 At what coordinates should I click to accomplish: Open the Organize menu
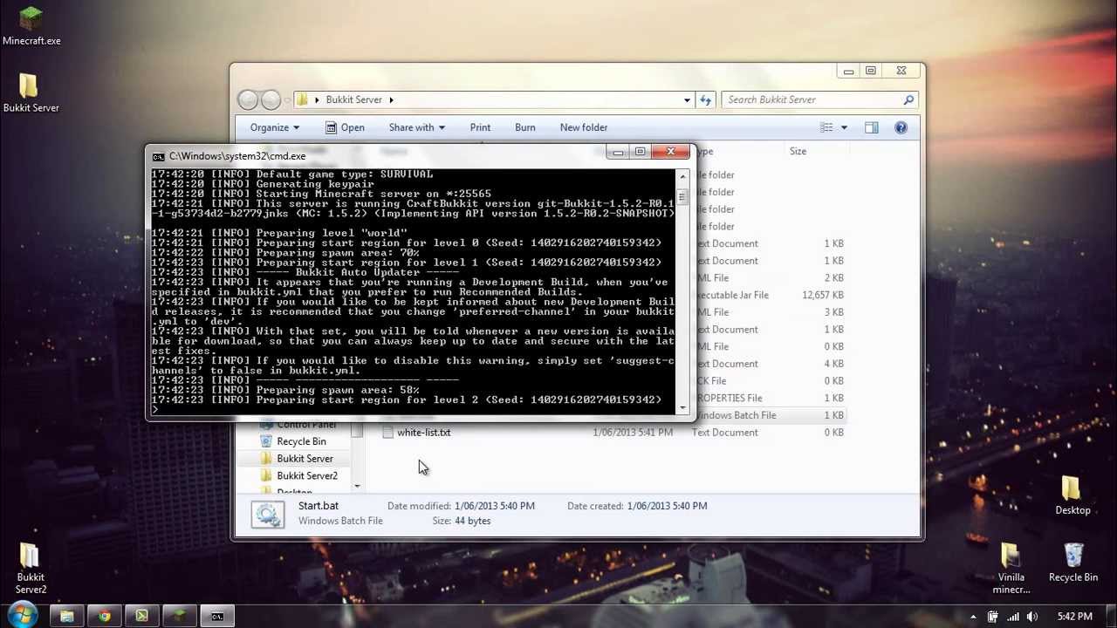(x=274, y=127)
